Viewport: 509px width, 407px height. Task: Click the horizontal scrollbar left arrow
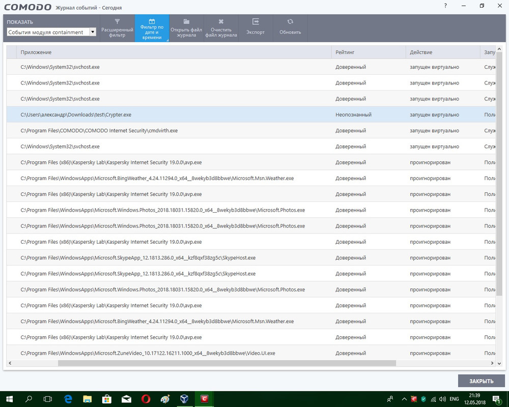(10, 363)
